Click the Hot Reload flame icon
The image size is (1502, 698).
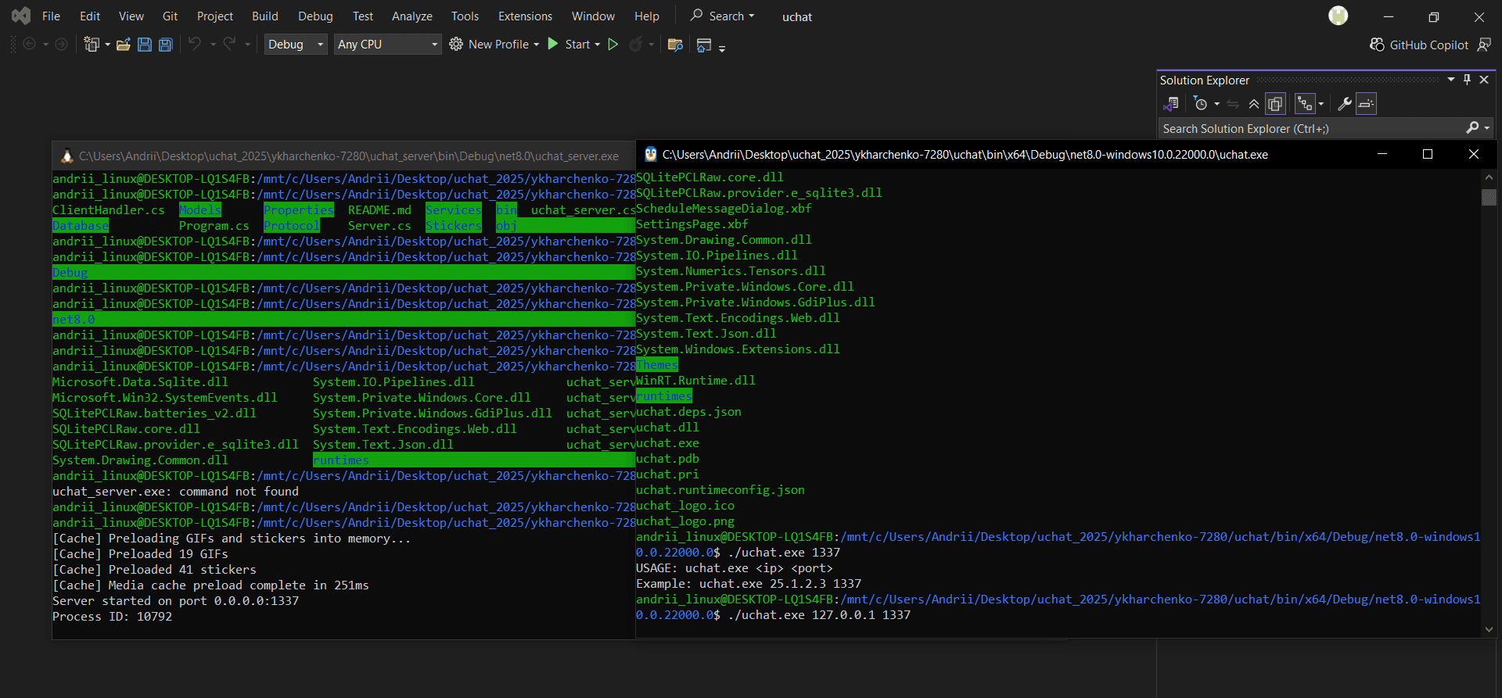(636, 45)
